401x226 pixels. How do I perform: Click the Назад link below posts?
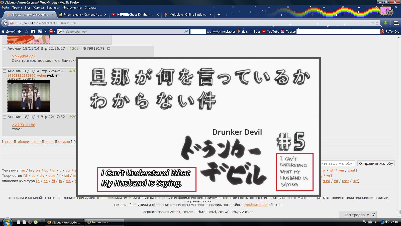tap(9, 142)
